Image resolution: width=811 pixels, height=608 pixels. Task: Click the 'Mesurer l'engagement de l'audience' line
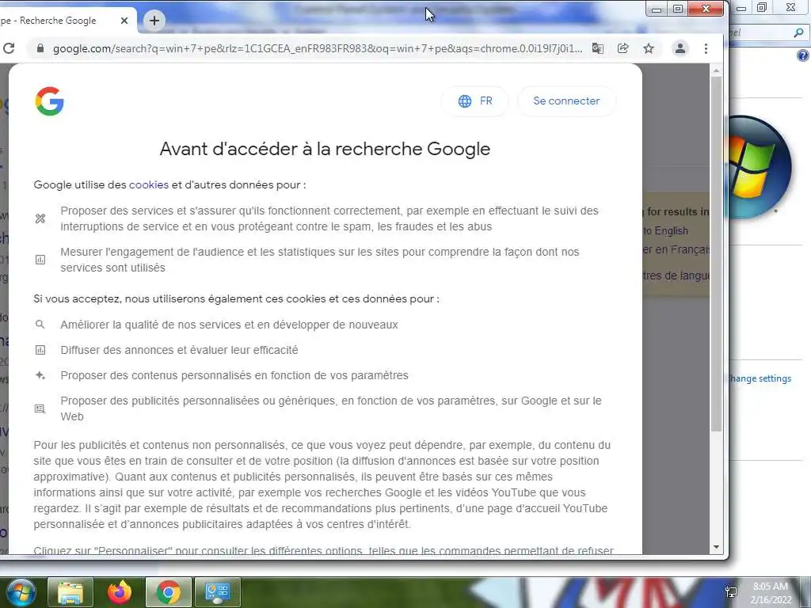320,260
